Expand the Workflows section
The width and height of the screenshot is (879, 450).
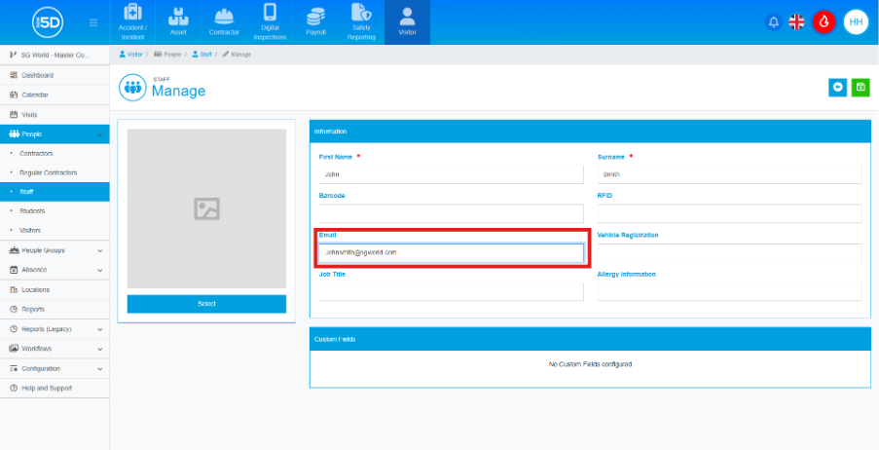(x=55, y=349)
